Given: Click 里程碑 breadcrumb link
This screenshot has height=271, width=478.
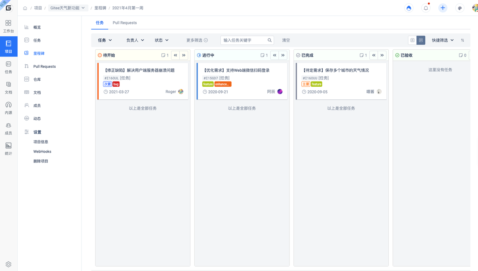Looking at the screenshot, I should [x=100, y=8].
